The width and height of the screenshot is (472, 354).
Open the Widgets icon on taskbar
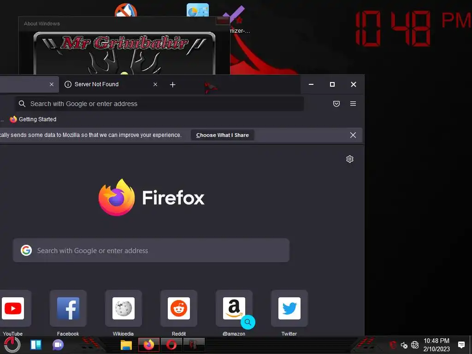pyautogui.click(x=36, y=345)
